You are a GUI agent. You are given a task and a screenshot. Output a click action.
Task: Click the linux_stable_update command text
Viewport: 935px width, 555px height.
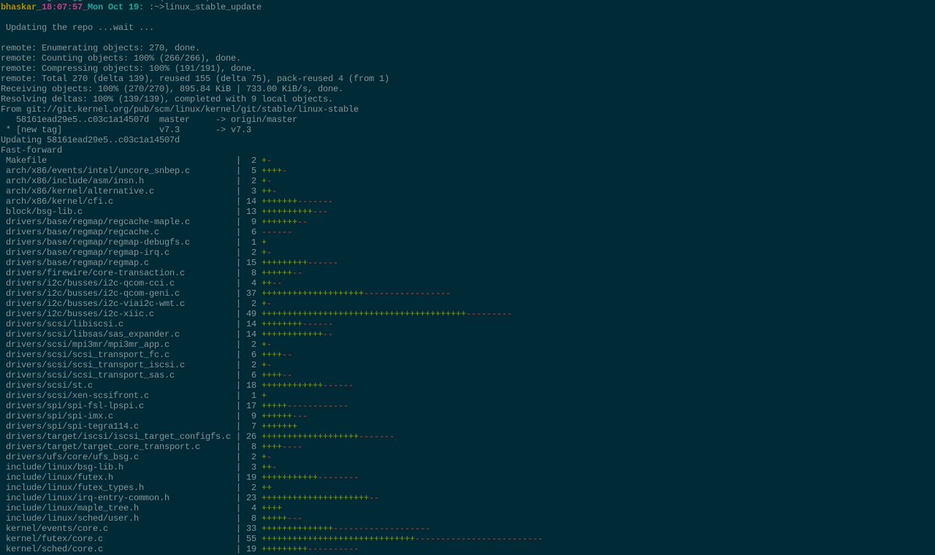tap(213, 7)
